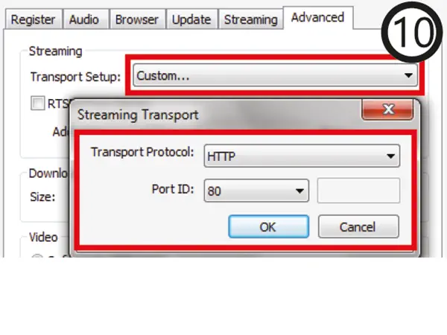The height and width of the screenshot is (335, 447).
Task: Toggle the RTS checkbox
Action: click(x=38, y=103)
